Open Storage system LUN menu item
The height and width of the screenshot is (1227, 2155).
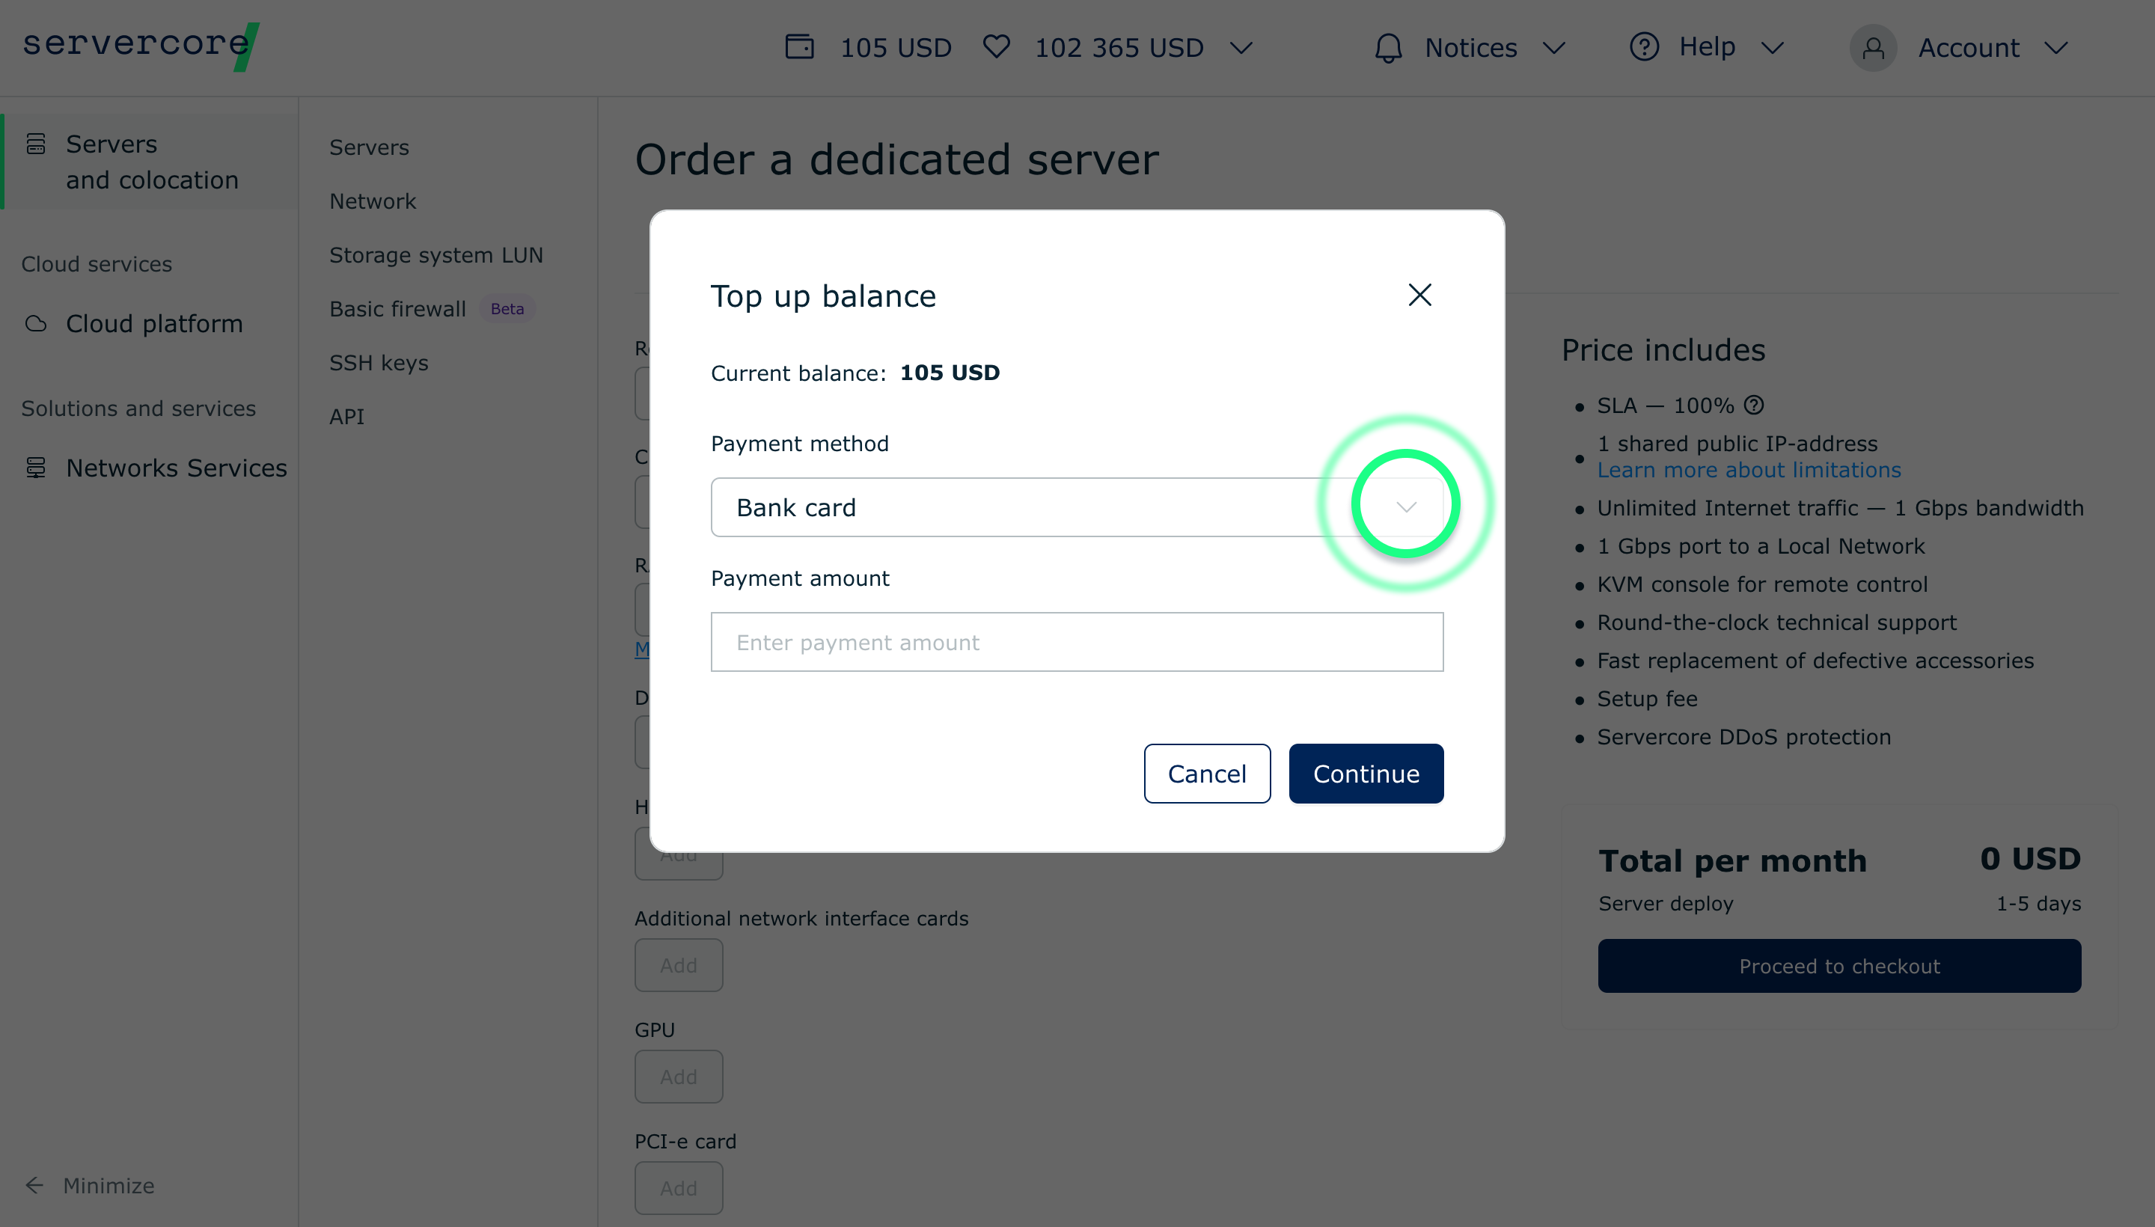point(435,255)
